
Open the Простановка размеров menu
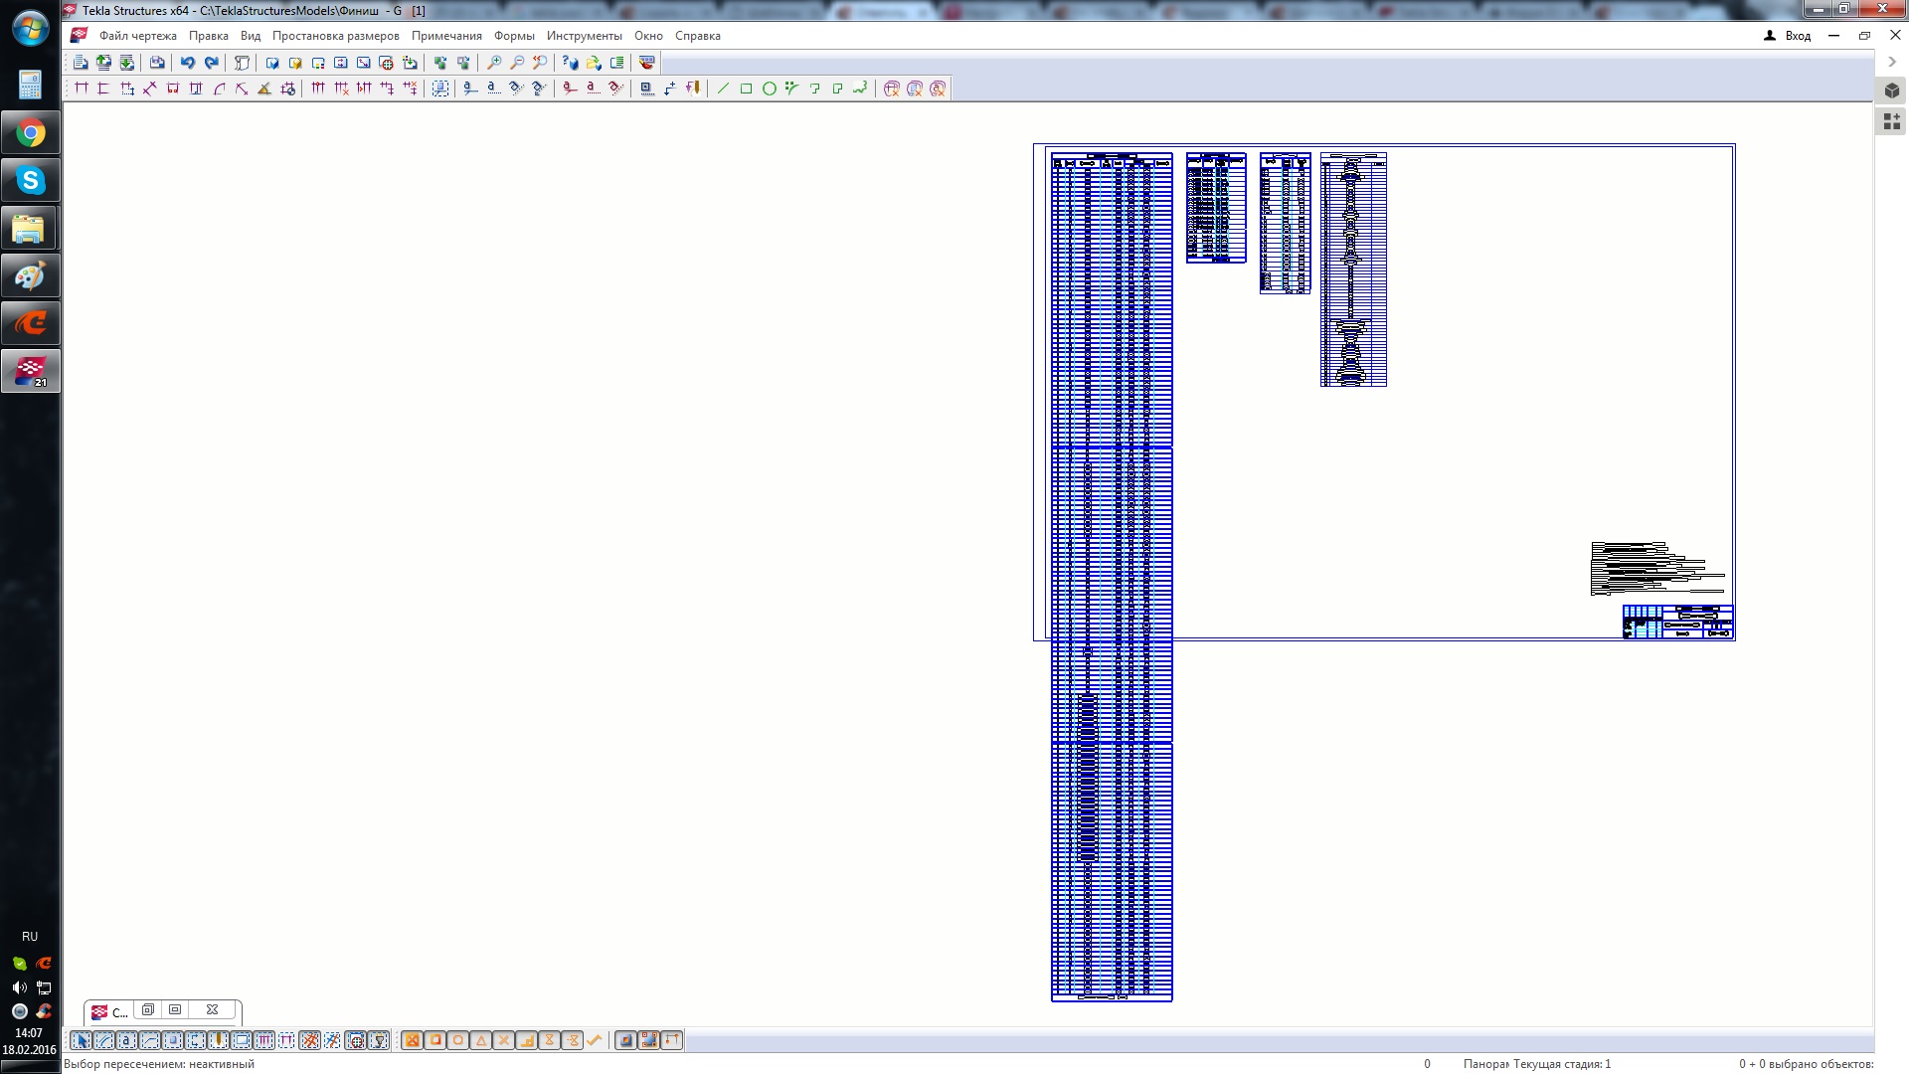pyautogui.click(x=335, y=36)
